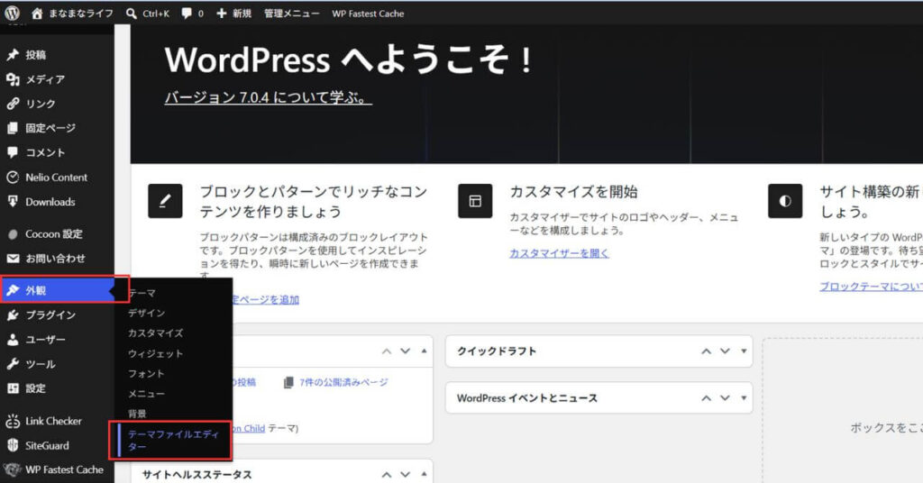Click the 外観 paintbrush icon

pos(13,290)
